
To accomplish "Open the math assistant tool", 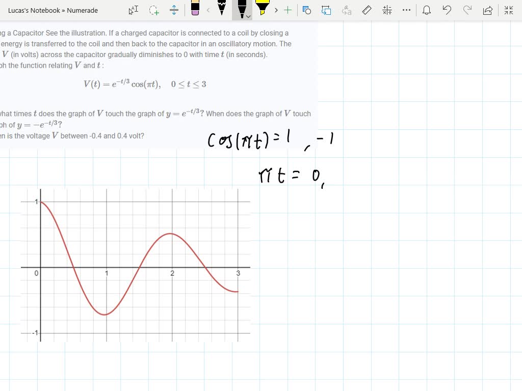I will coord(386,10).
